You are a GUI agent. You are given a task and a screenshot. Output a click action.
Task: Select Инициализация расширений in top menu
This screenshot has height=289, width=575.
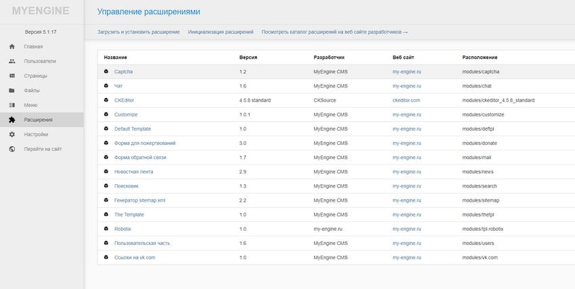click(221, 32)
